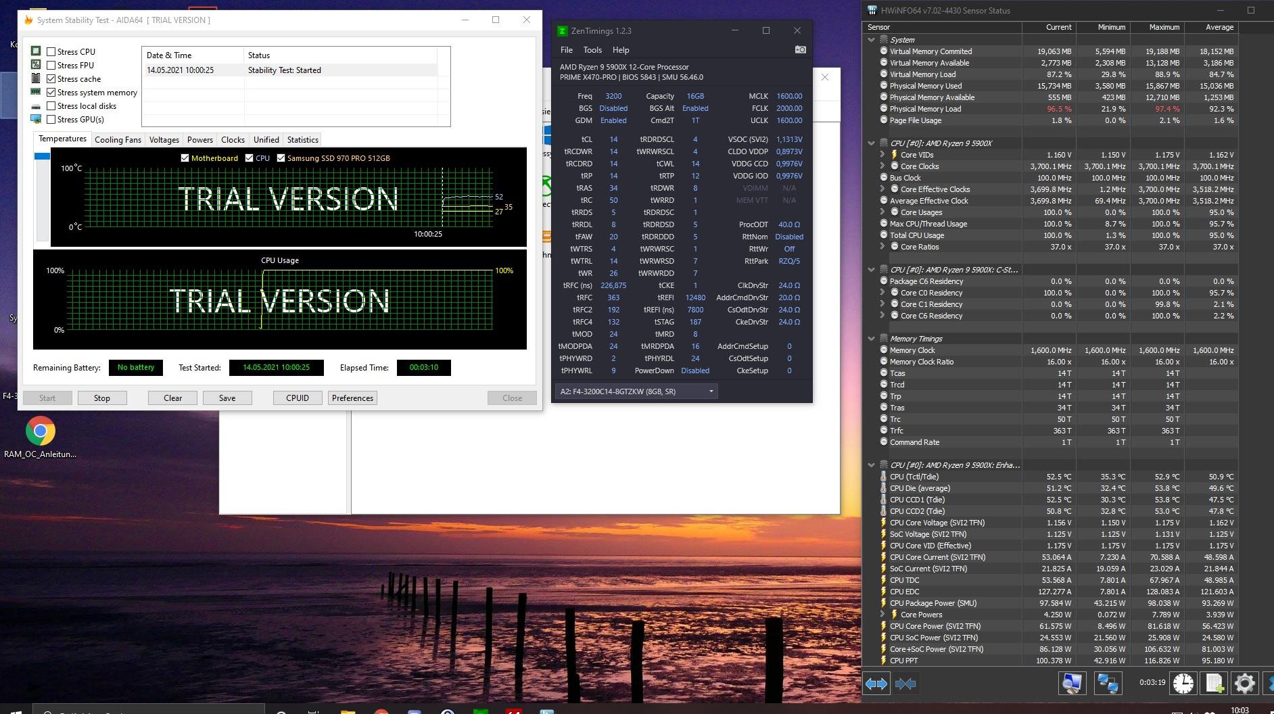
Task: Click the HWiNFO expand-columns blue arrows icon
Action: click(x=876, y=684)
